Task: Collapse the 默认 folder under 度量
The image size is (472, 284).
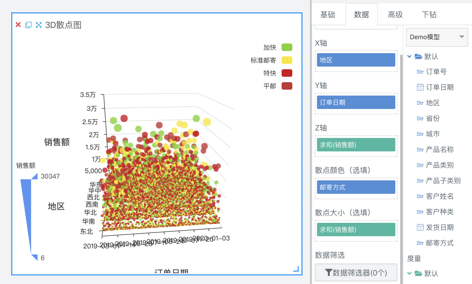Action: click(409, 274)
